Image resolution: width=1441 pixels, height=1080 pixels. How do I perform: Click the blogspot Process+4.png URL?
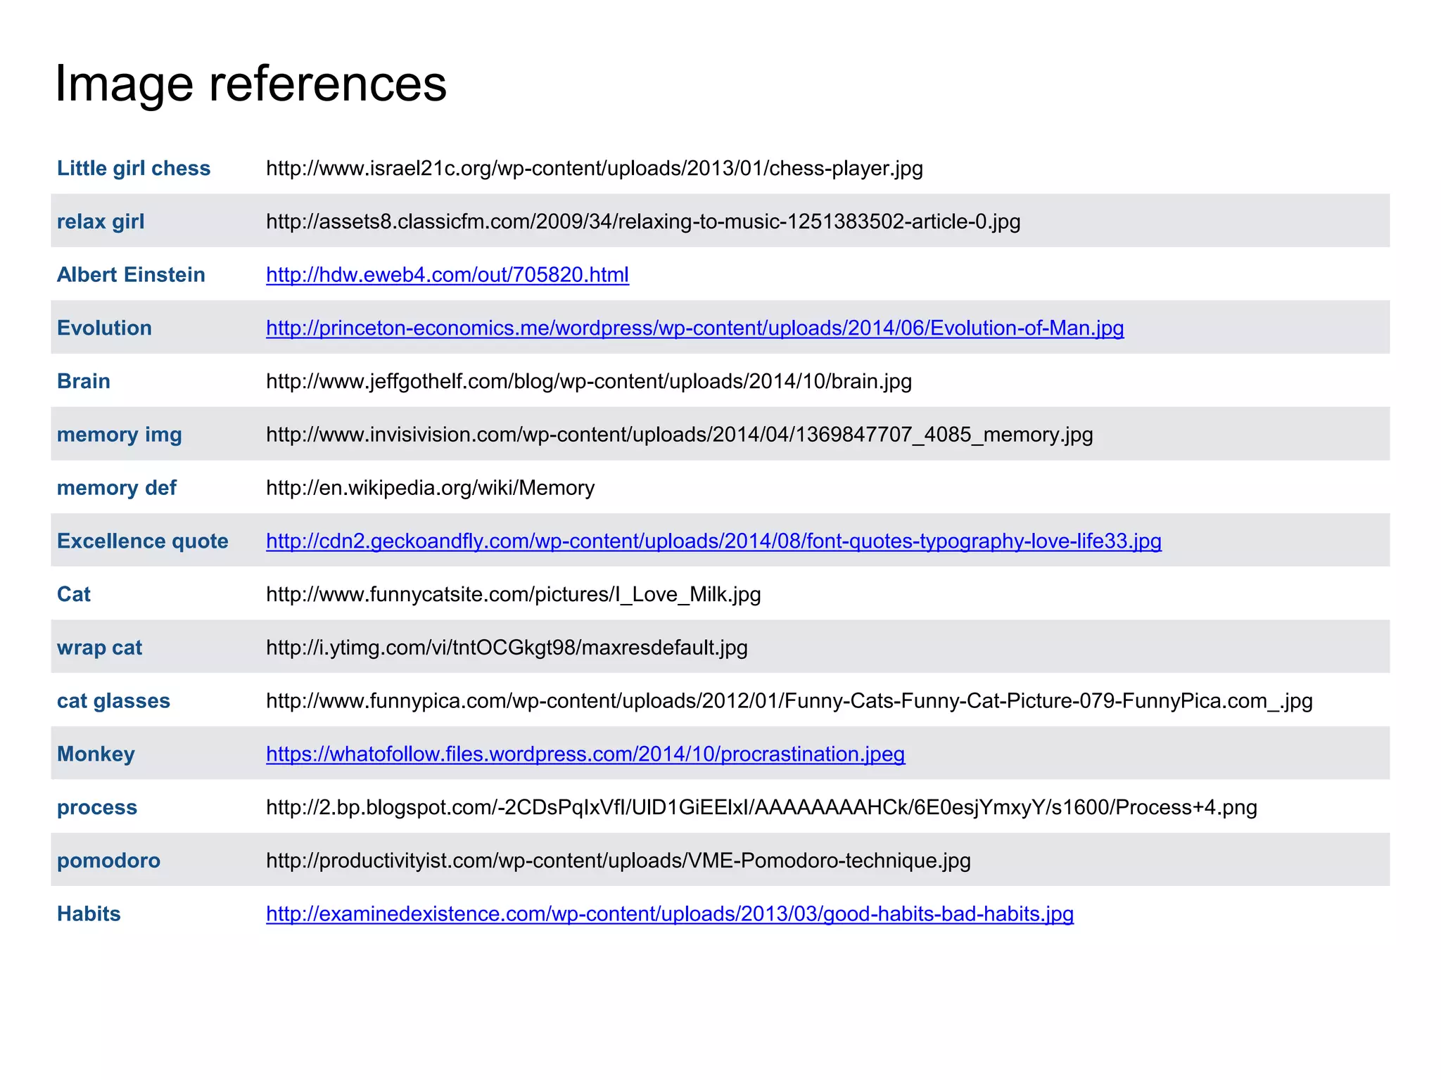pos(761,808)
